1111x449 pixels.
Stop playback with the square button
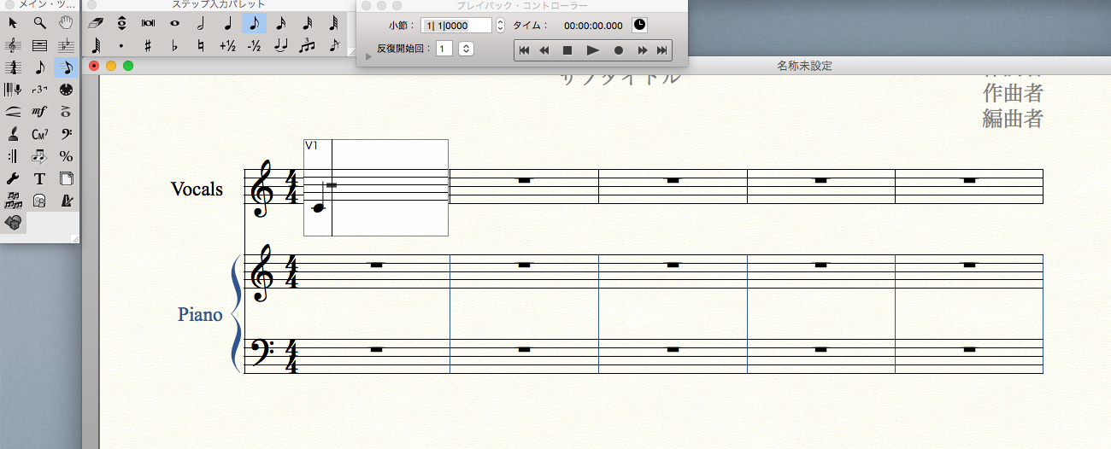567,50
